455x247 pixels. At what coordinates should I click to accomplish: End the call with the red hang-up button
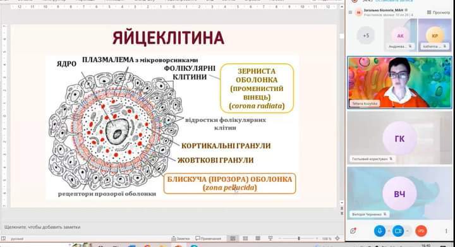pos(421,231)
